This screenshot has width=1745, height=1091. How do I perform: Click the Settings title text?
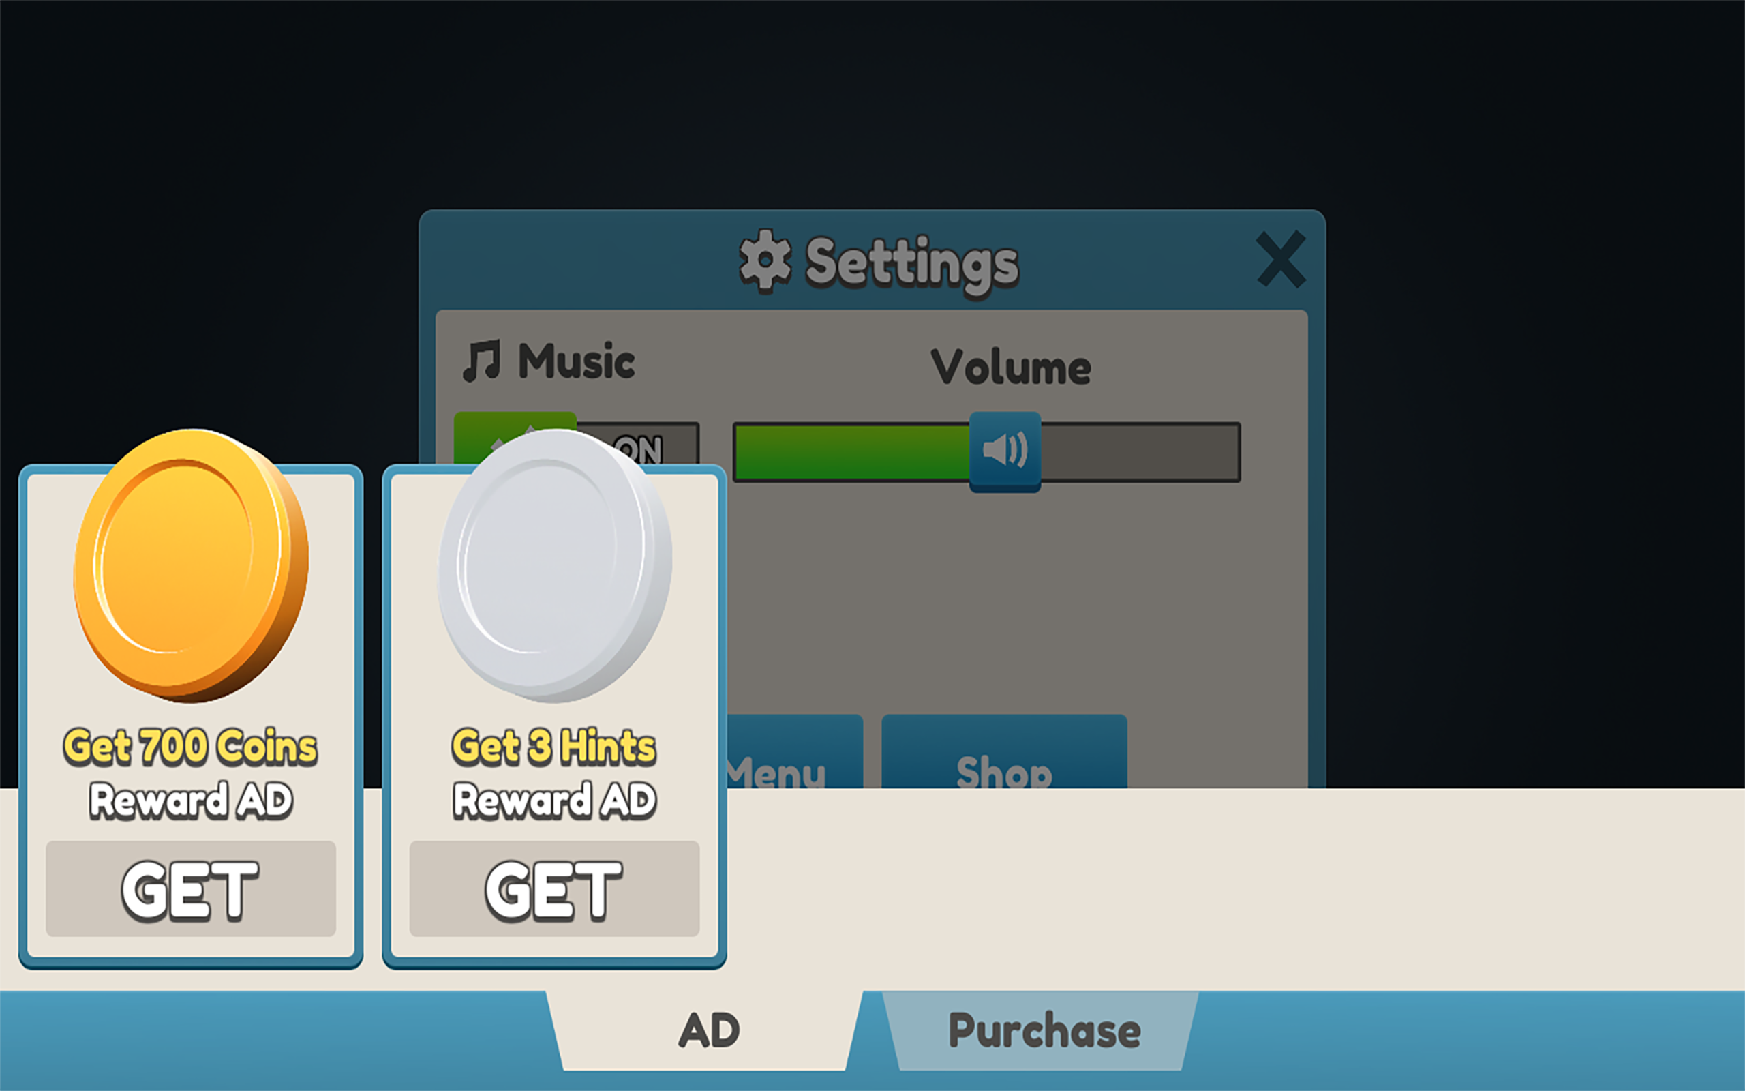(911, 265)
